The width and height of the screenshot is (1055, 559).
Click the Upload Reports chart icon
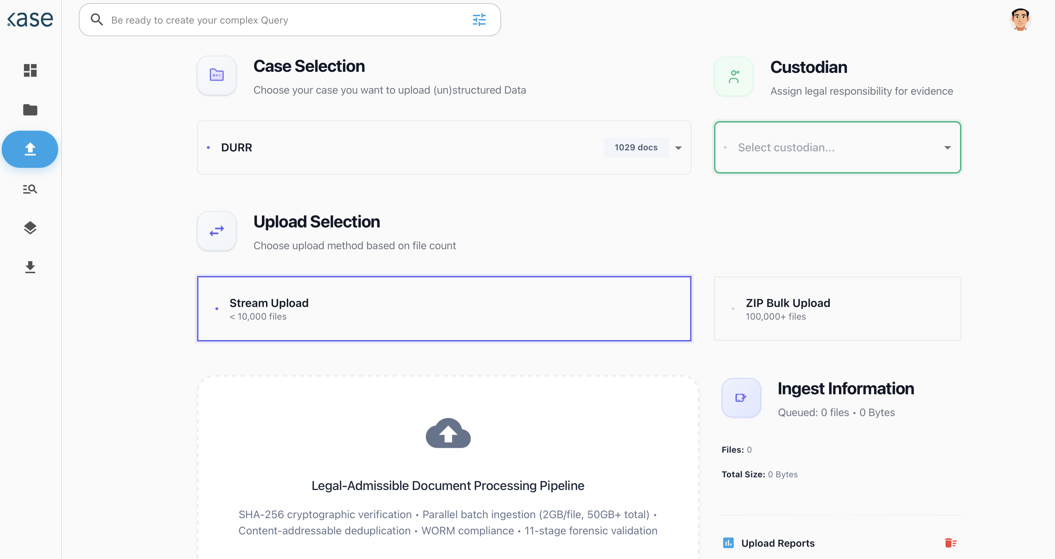click(x=728, y=543)
